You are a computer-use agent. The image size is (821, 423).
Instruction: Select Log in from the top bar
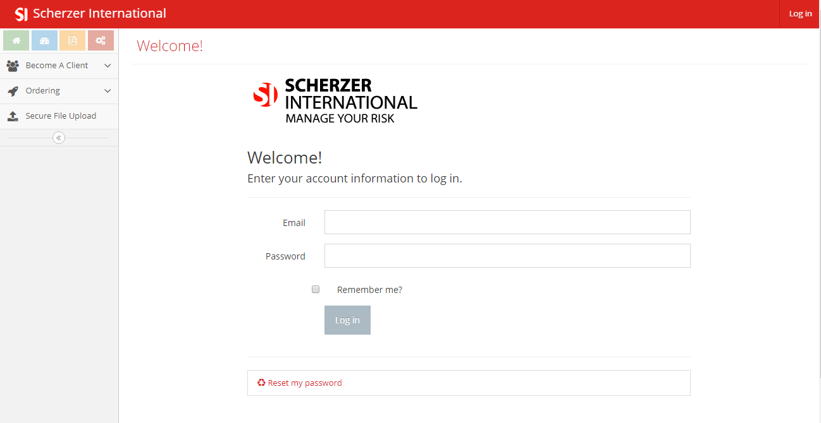tap(800, 14)
